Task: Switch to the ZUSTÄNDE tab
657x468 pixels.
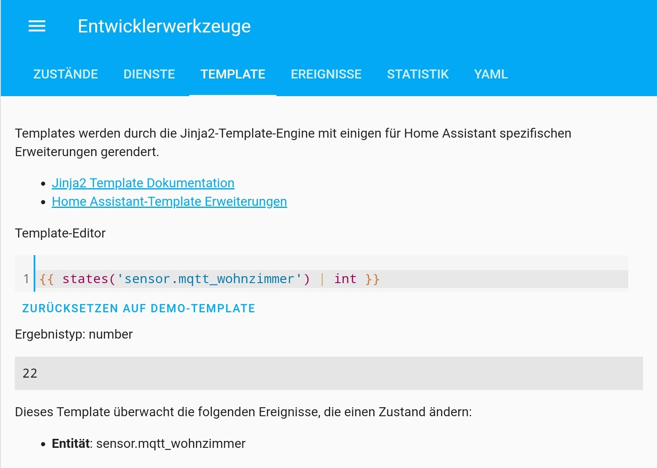Action: click(x=65, y=74)
